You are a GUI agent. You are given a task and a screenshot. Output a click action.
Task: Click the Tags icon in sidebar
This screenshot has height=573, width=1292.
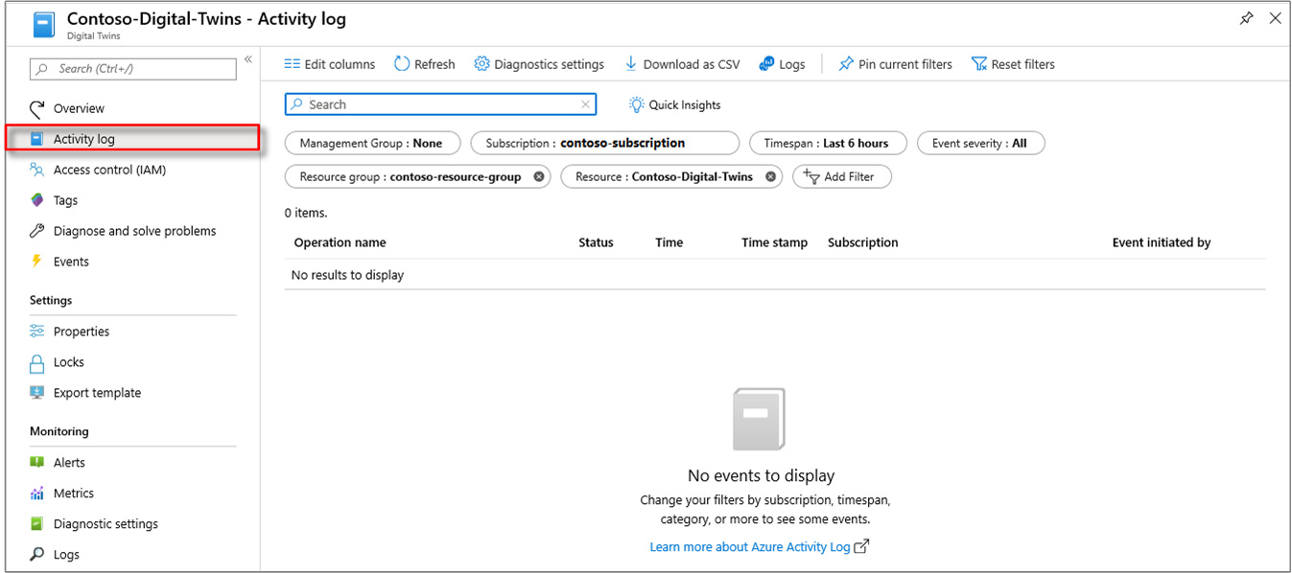pos(37,200)
